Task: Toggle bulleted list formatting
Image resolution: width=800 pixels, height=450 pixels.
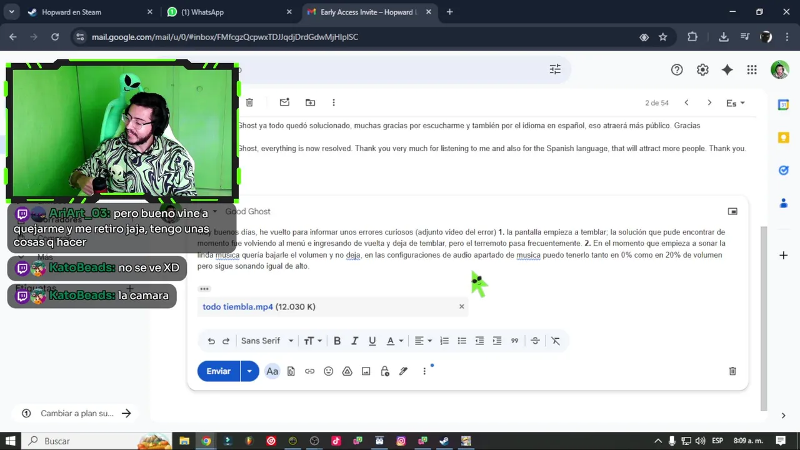Action: (462, 341)
